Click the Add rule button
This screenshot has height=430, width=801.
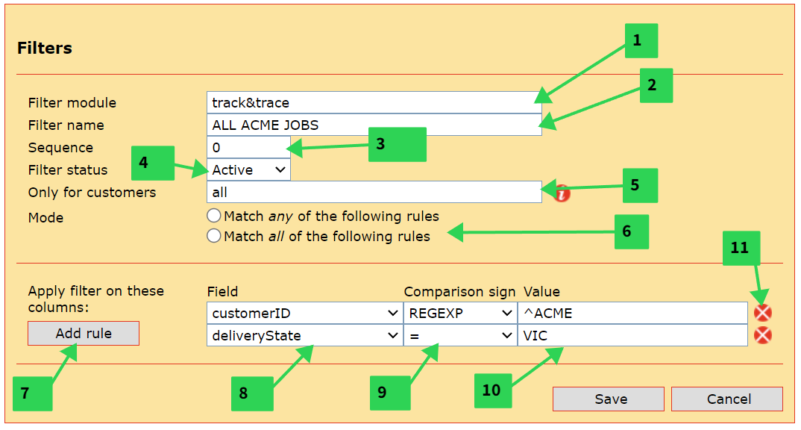[x=84, y=334]
